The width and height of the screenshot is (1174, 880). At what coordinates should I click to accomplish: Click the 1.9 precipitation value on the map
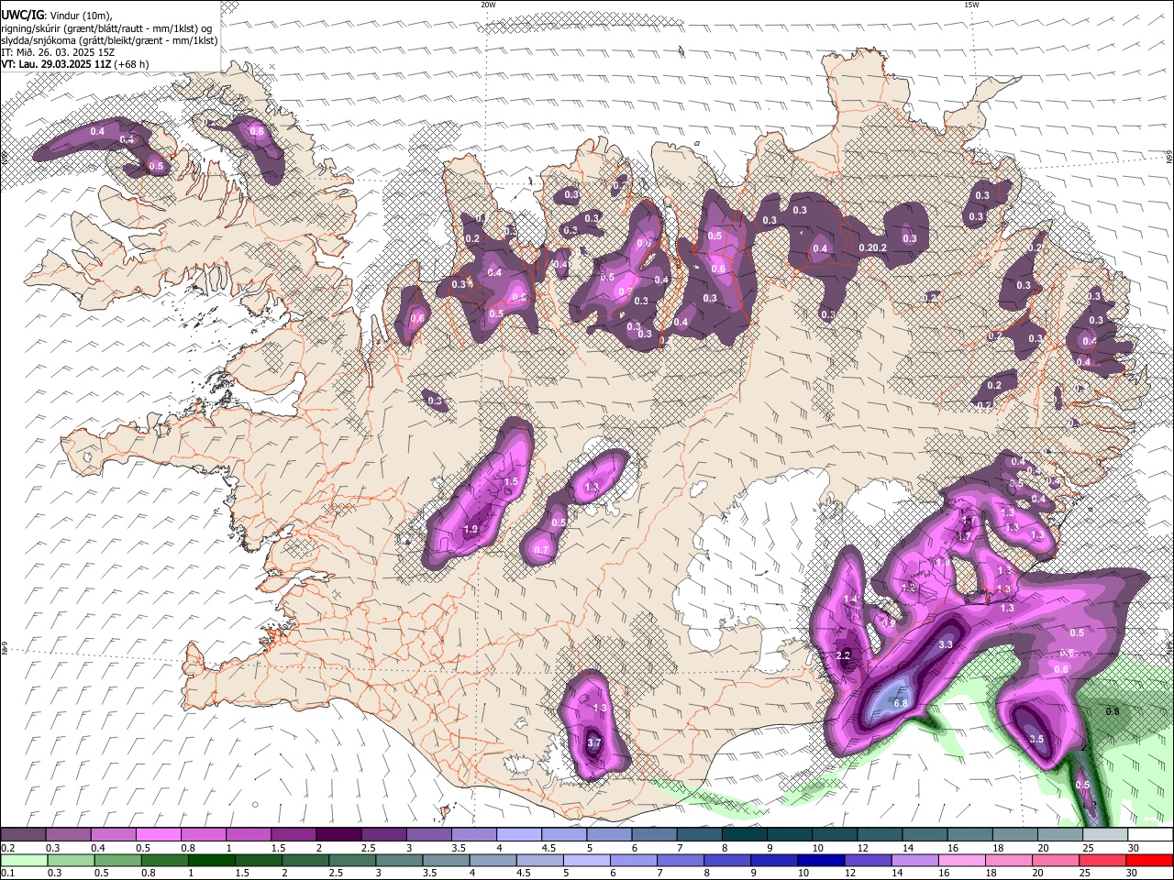point(471,530)
